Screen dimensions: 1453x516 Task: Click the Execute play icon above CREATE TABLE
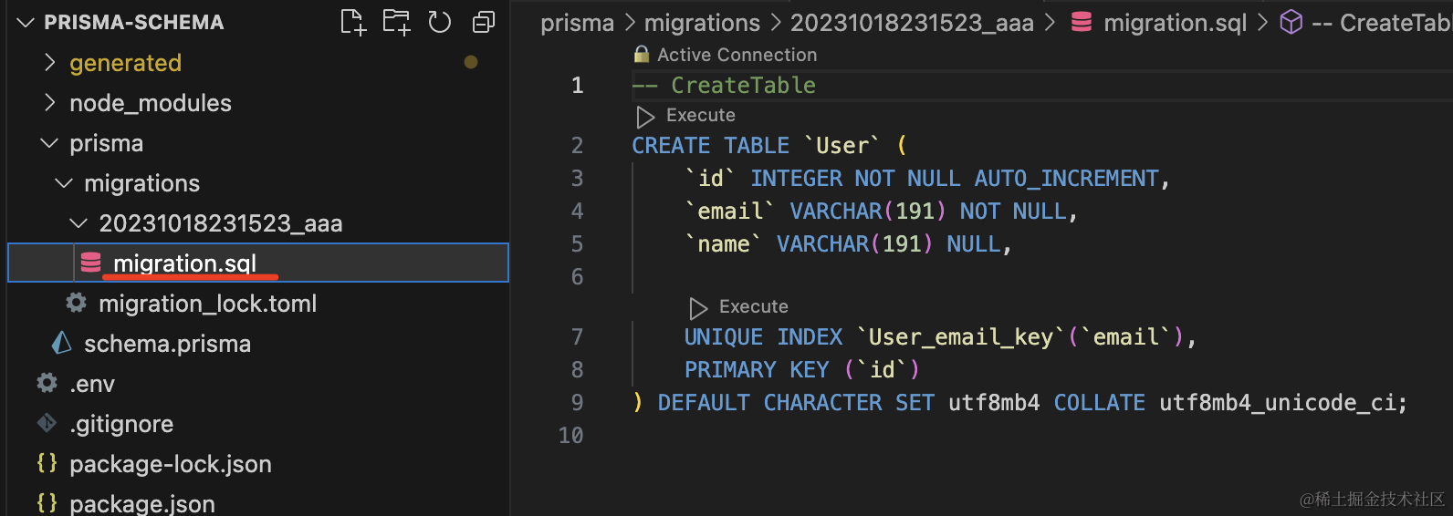pyautogui.click(x=645, y=117)
